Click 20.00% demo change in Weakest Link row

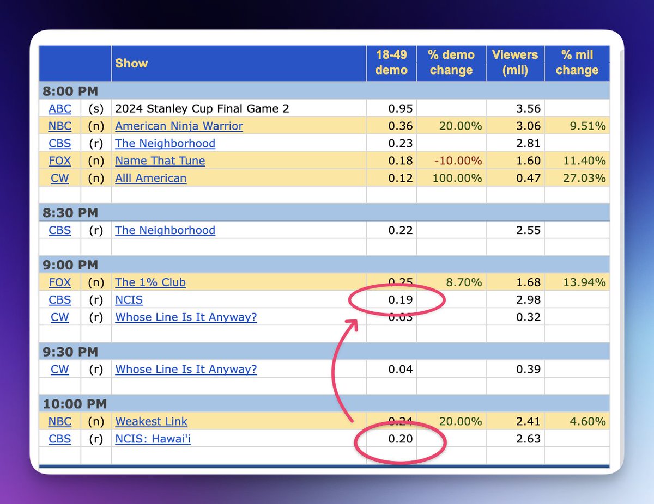[x=461, y=422]
